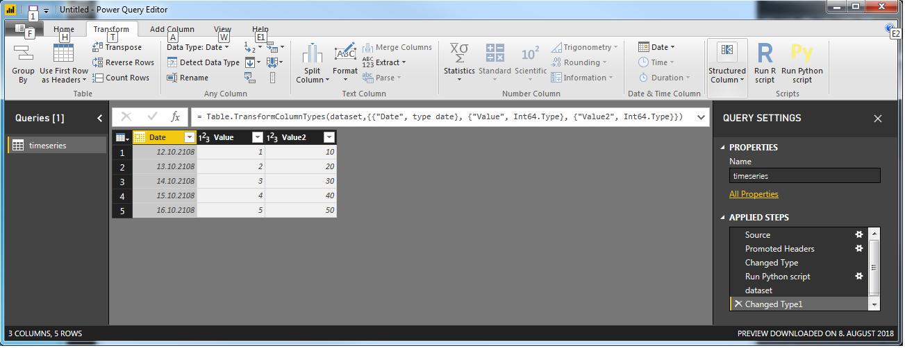Open the Data Type: Date dropdown

pos(198,47)
